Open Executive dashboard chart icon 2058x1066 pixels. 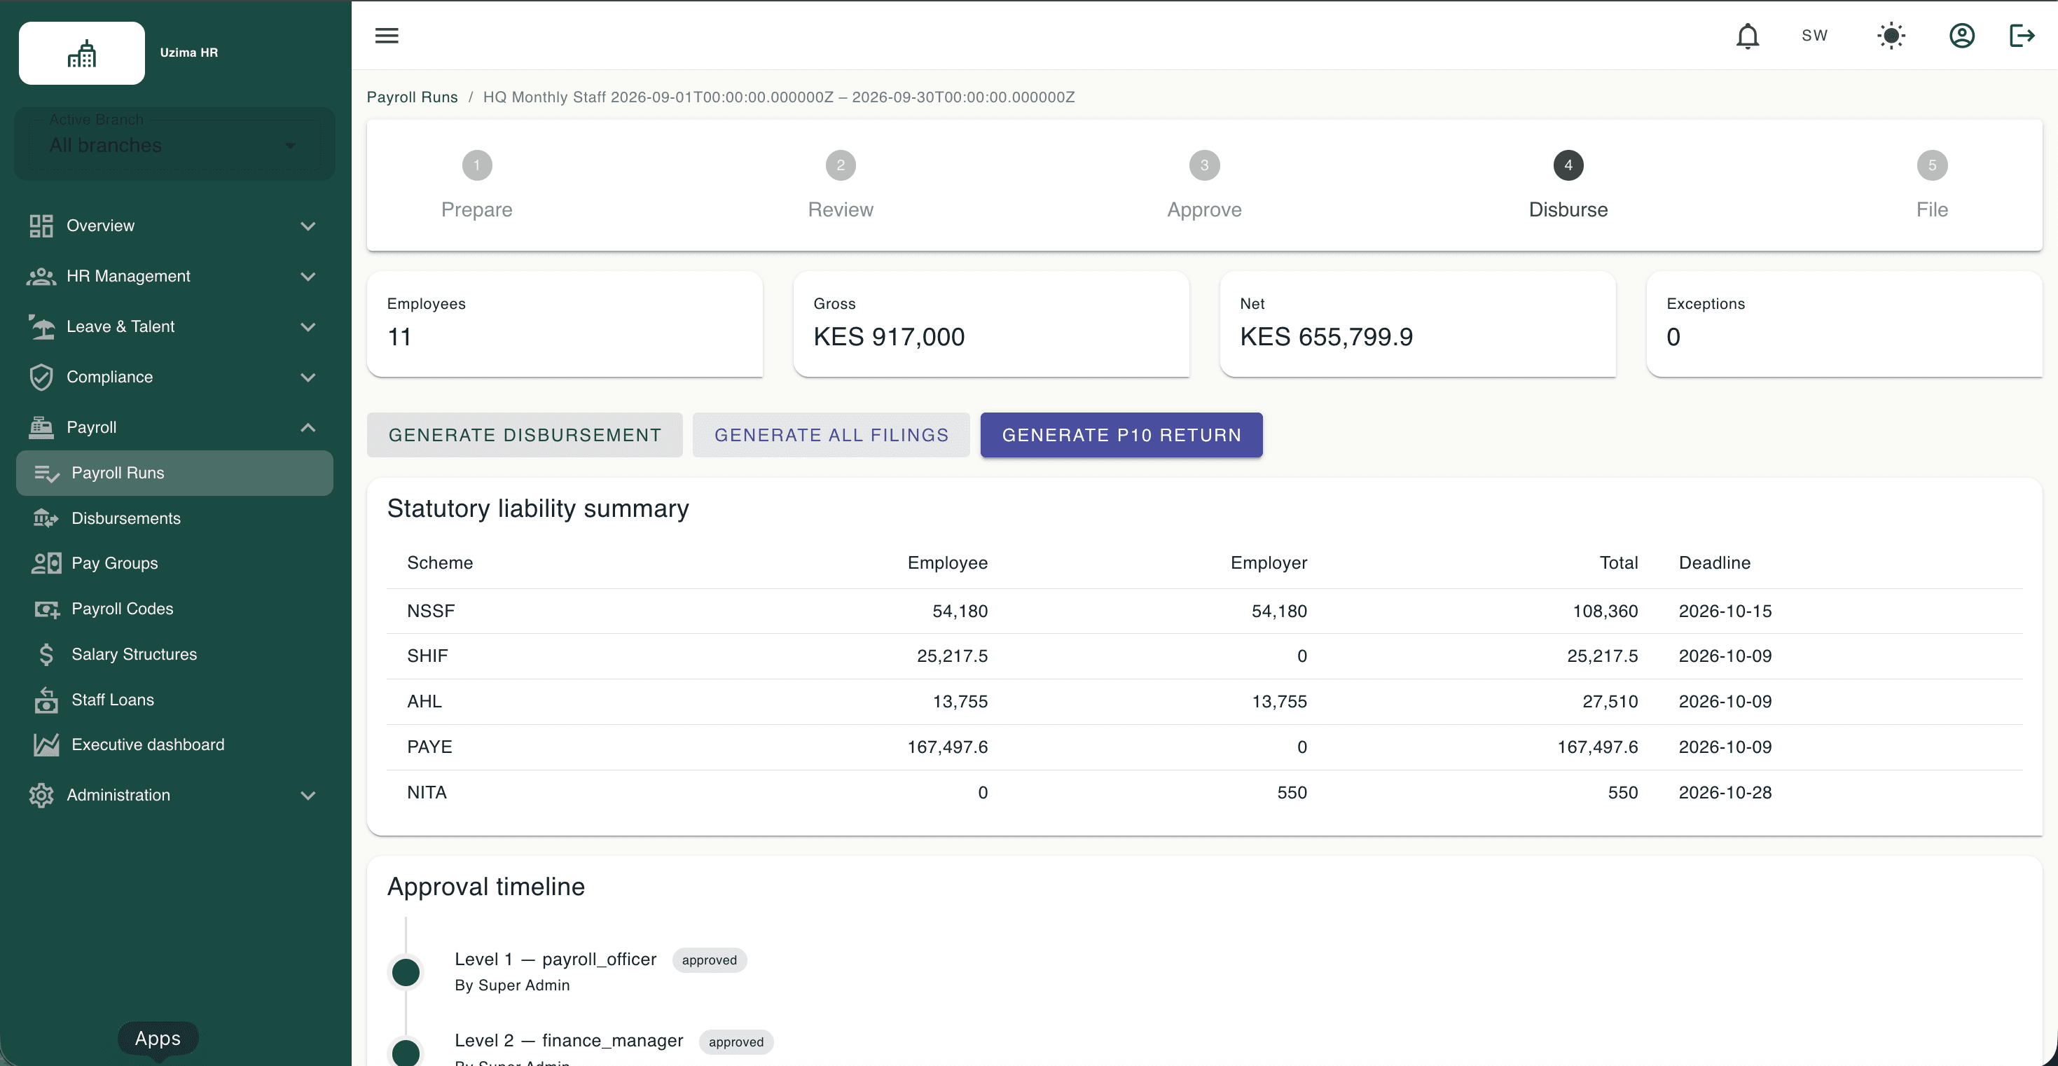click(x=46, y=745)
